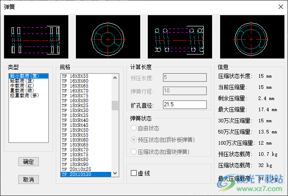Click the 弹簧行程 input field

pos(185,91)
